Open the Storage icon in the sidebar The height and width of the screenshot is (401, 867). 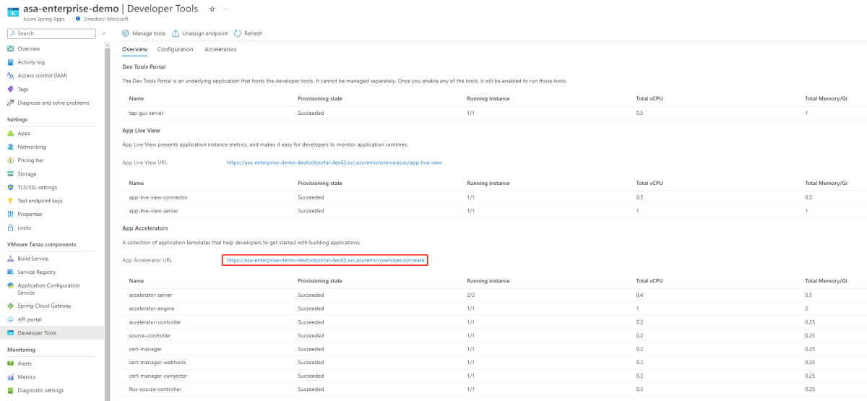coord(10,174)
